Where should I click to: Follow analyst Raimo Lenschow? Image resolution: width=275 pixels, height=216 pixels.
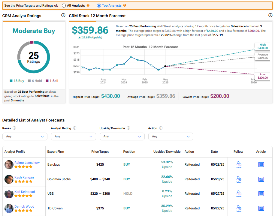tap(239, 165)
